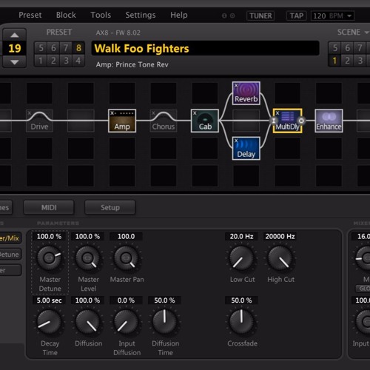This screenshot has height=370, width=370.
Task: Toggle bypass X on the Reverb block
Action: [x=236, y=85]
